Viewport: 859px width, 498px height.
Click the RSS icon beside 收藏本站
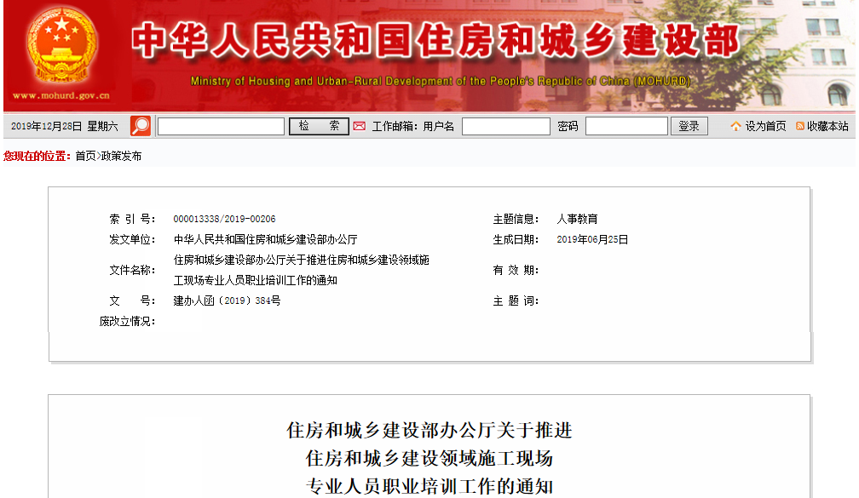[800, 126]
